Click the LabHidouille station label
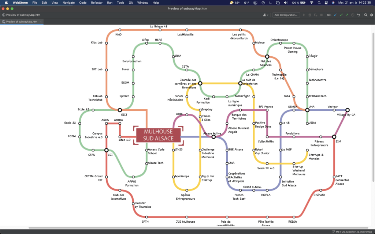 click(185, 34)
